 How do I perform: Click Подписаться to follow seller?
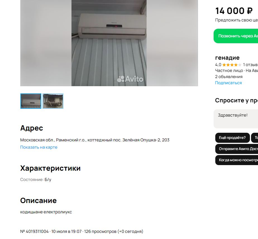pos(228,83)
